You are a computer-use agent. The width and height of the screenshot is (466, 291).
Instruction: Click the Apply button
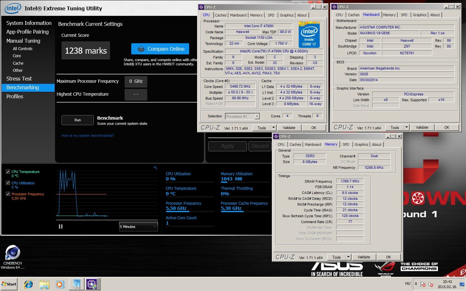coord(227,146)
